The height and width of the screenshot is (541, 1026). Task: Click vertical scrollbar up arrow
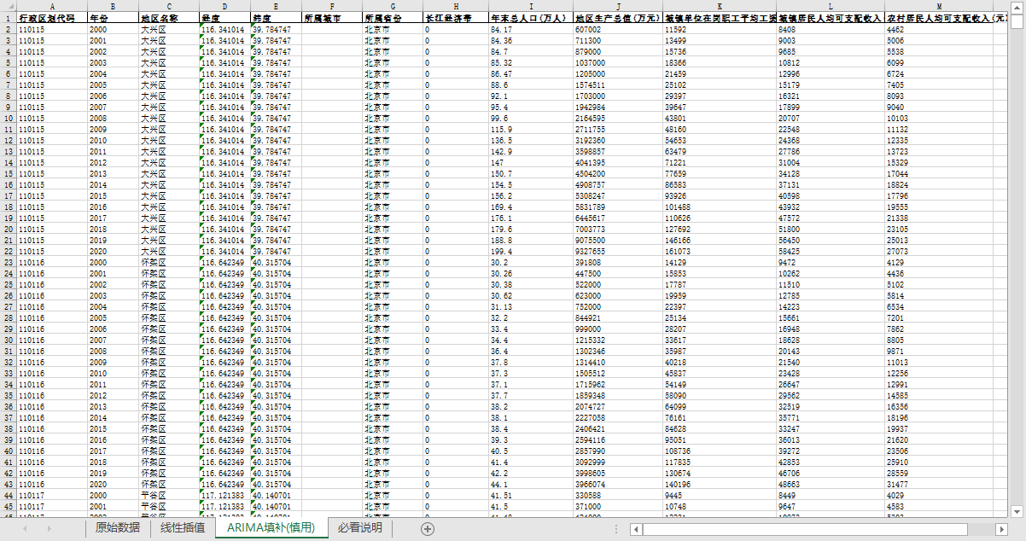tap(1017, 6)
